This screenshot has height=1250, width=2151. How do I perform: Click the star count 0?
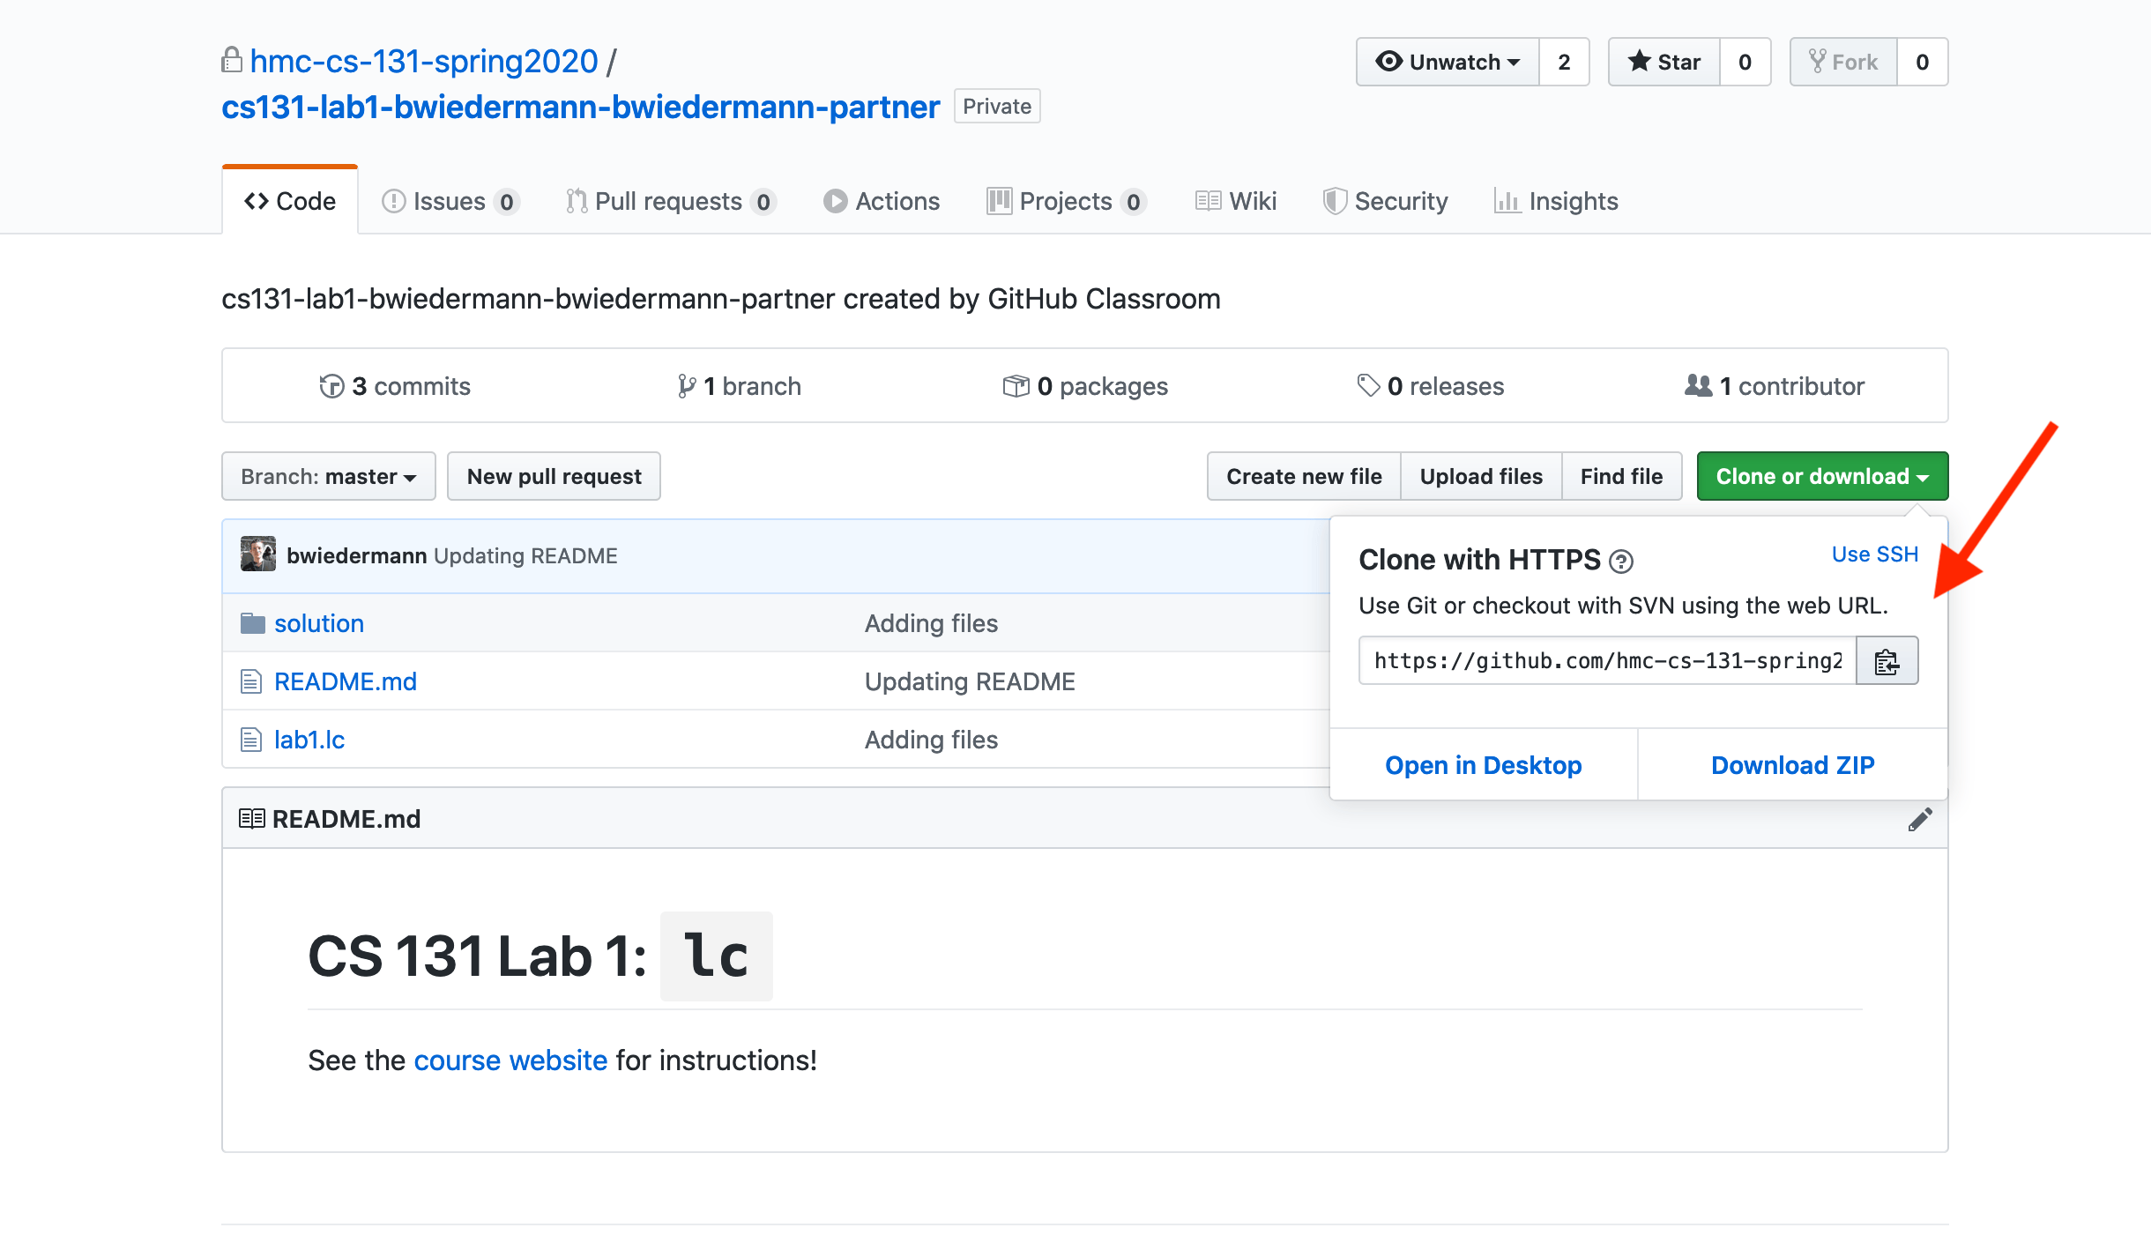(1745, 62)
